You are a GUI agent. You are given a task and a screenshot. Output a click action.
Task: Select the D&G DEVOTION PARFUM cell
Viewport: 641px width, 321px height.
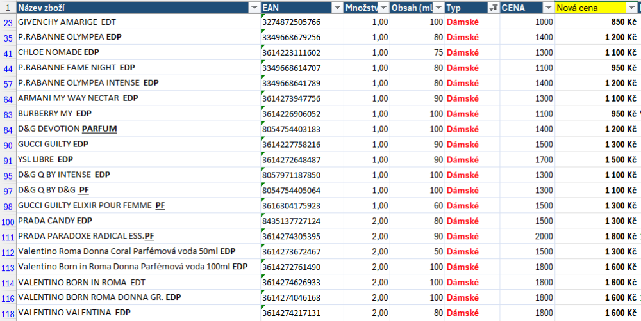click(x=138, y=129)
